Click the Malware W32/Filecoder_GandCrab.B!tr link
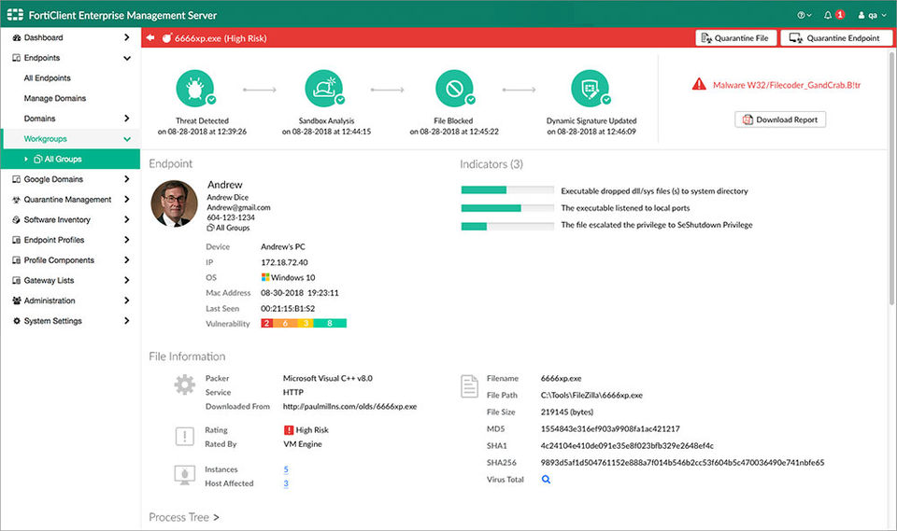Screen dimensions: 897x531 (787, 85)
